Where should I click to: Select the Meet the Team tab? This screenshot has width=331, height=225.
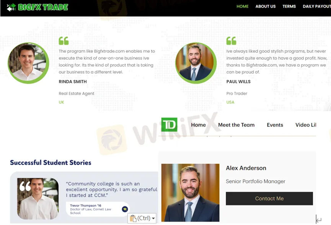pos(236,125)
